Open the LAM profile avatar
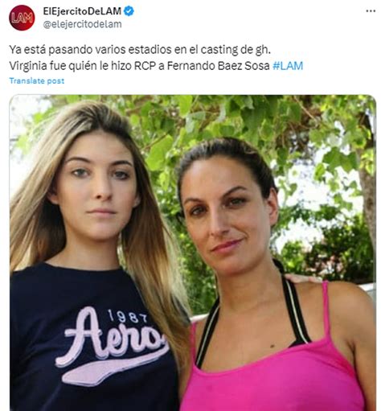This screenshot has height=411, width=381. [x=22, y=18]
